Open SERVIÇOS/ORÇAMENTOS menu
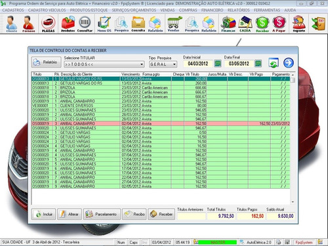 [x=134, y=10]
